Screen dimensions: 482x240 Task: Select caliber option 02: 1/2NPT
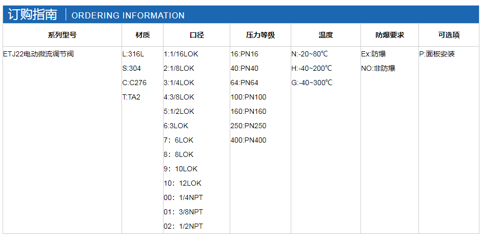[183, 226]
